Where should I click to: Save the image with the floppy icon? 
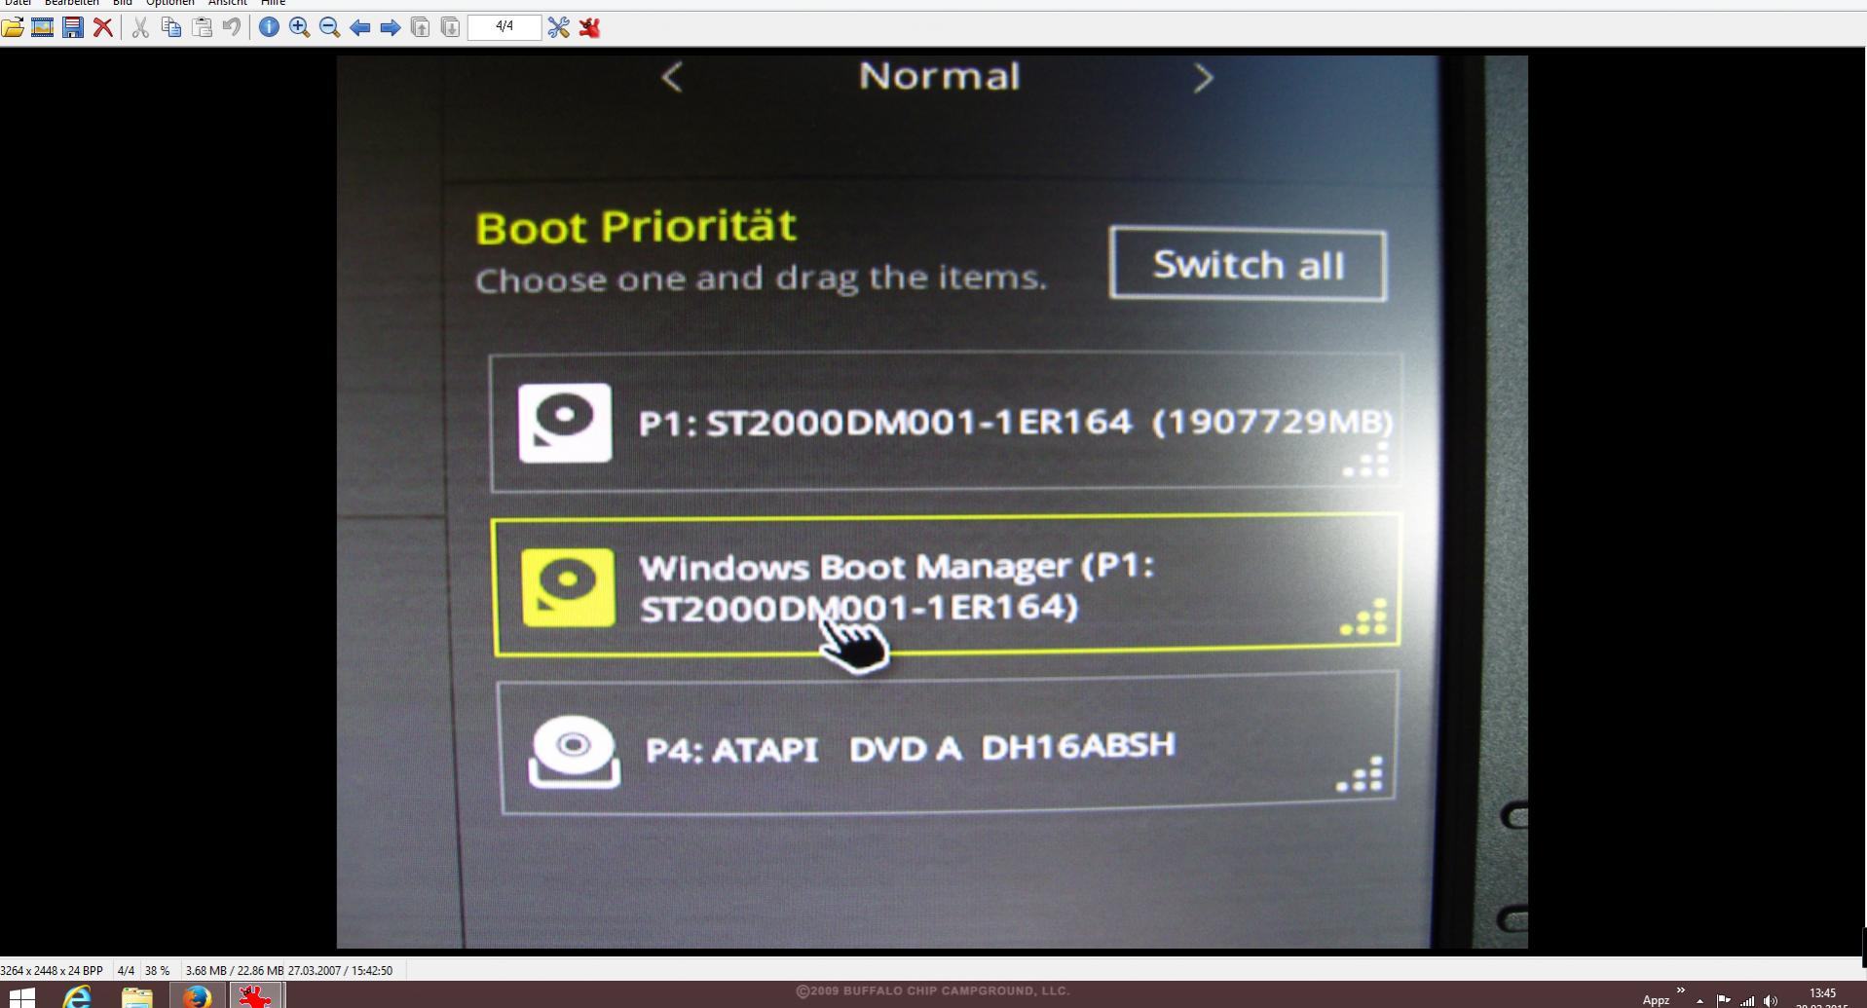(x=73, y=27)
